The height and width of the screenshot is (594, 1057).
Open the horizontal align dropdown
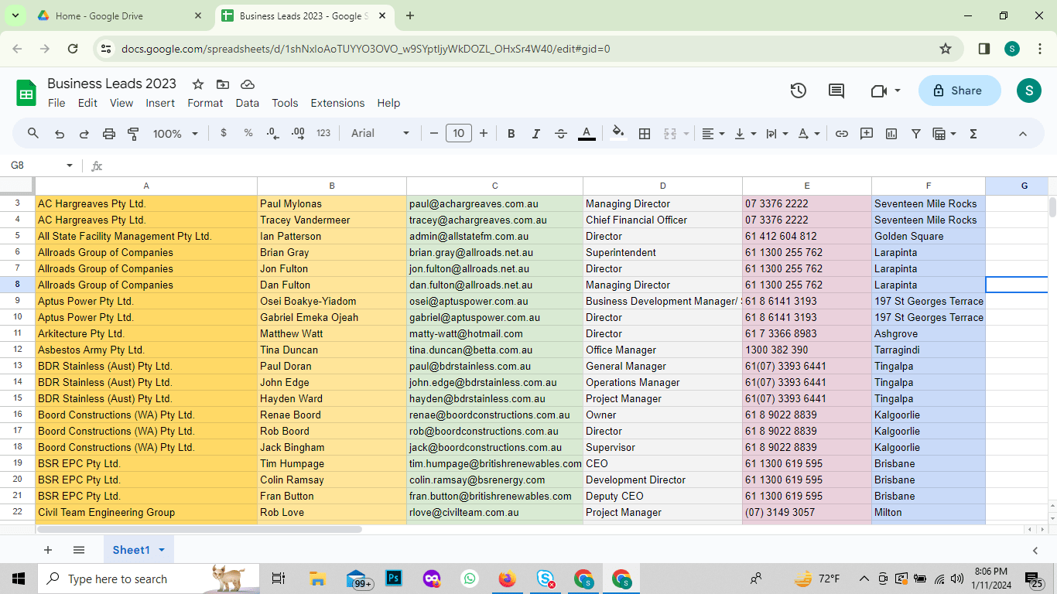tap(713, 134)
